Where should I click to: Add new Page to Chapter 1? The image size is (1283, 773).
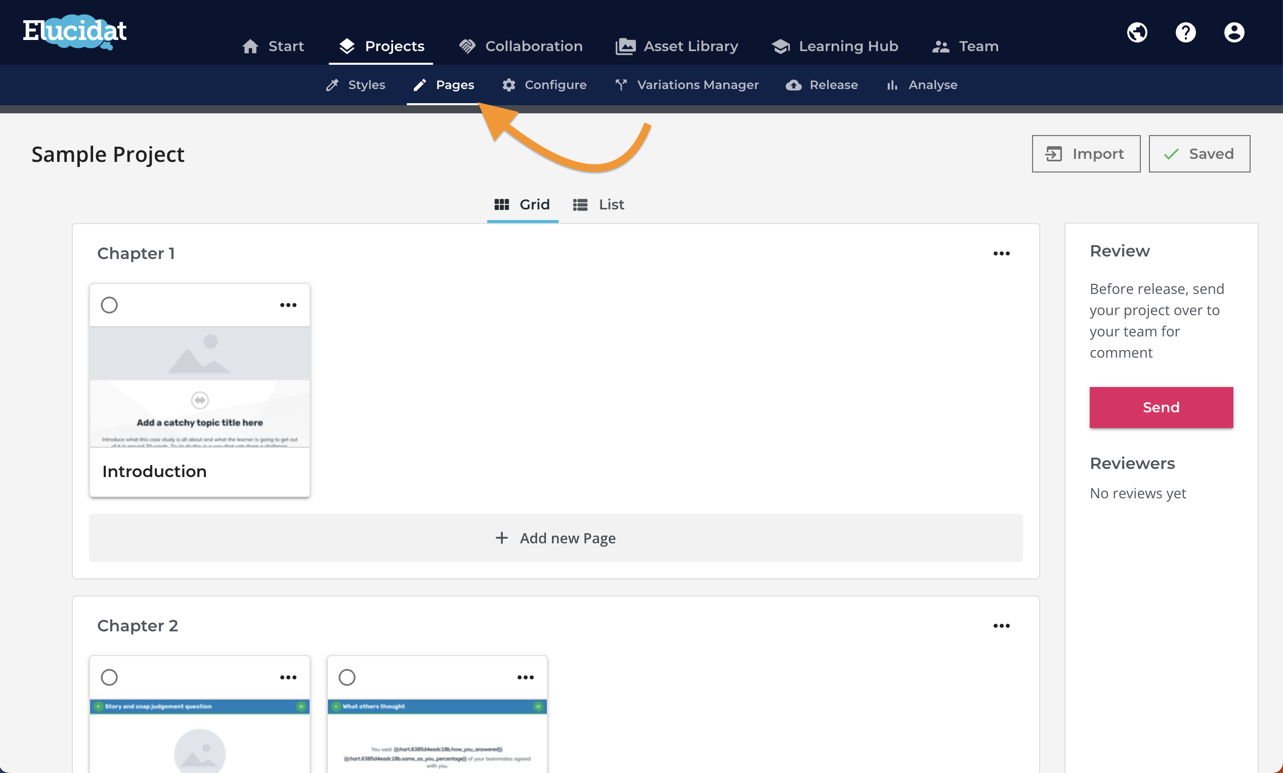click(x=555, y=538)
